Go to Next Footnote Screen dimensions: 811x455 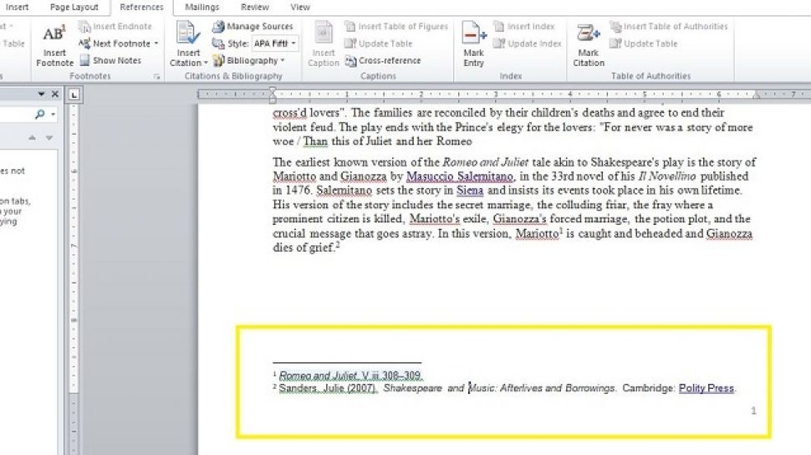115,43
